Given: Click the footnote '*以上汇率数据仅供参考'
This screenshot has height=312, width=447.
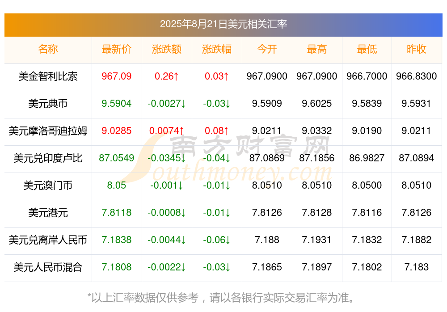Looking at the screenshot, I should [143, 298].
